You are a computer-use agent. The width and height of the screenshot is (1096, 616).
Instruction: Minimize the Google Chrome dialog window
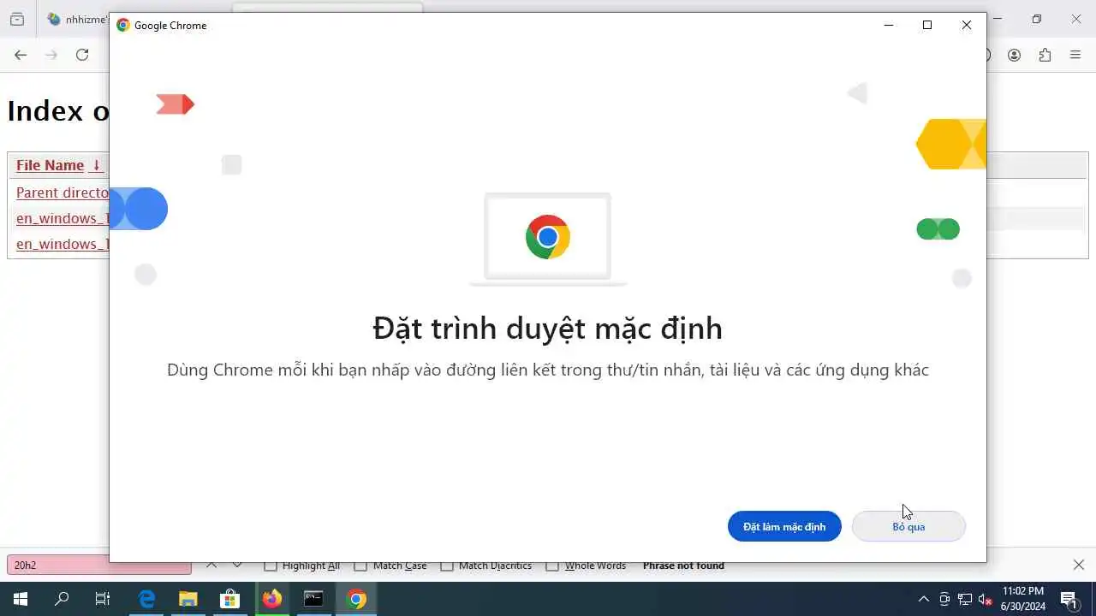(x=888, y=25)
